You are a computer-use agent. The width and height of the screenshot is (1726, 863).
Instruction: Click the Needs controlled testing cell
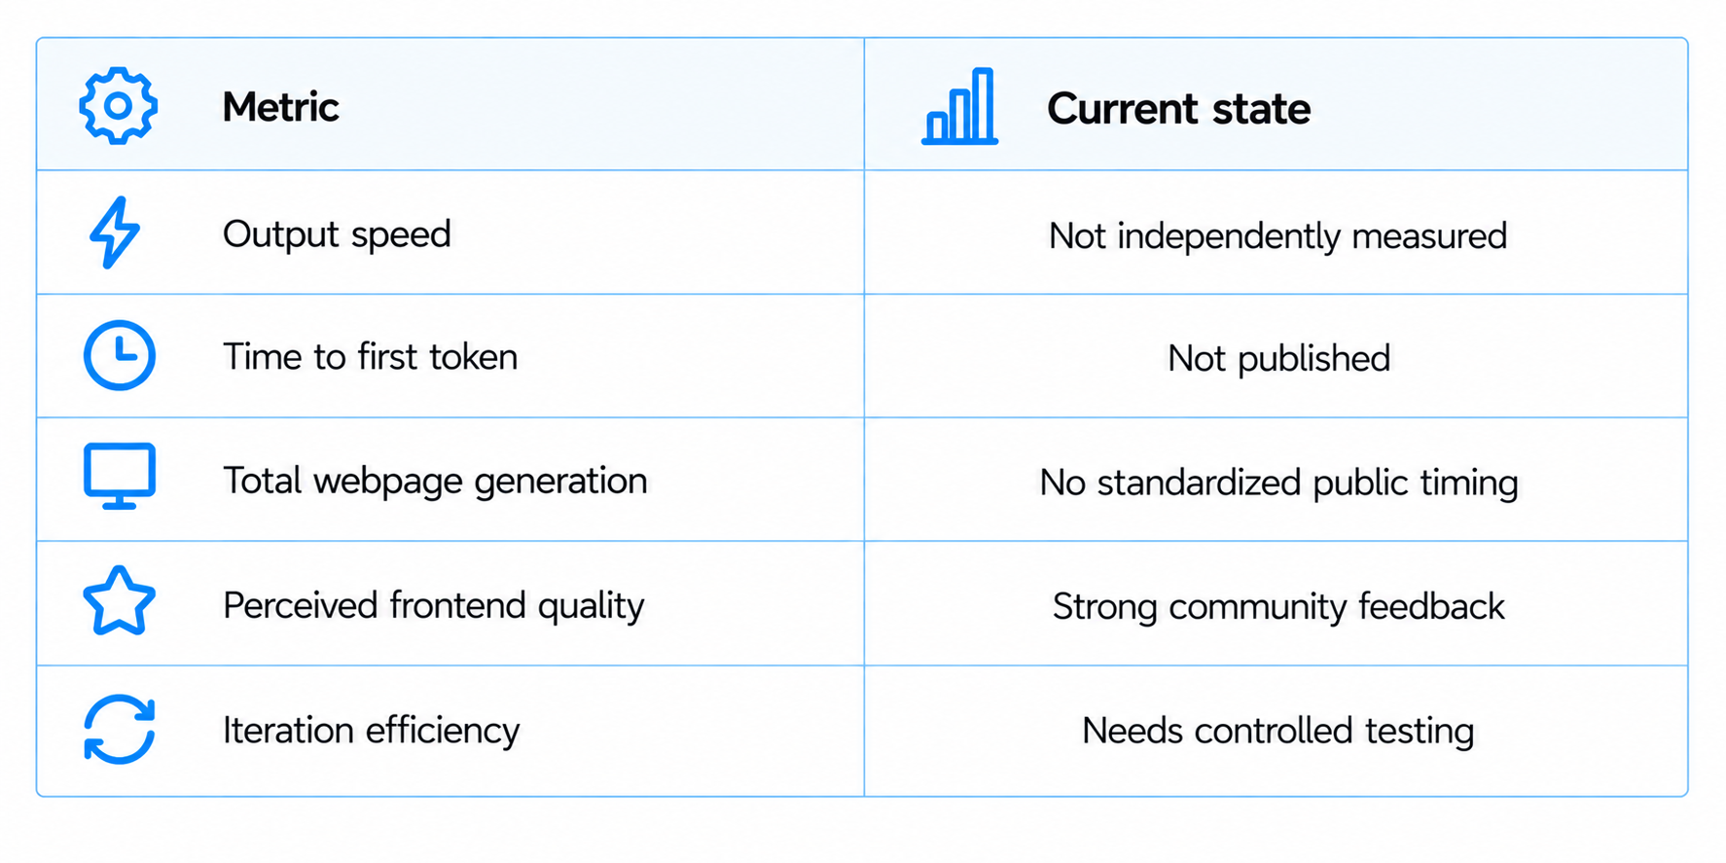pos(1278,731)
